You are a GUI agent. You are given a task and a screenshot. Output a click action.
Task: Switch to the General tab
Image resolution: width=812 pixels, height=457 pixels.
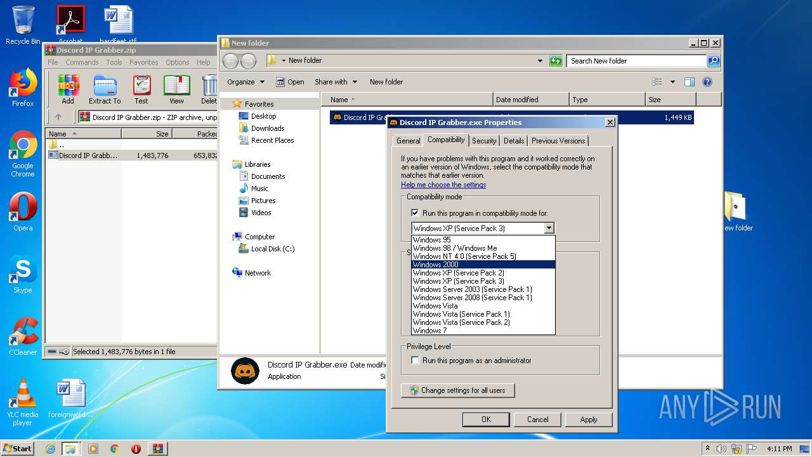click(408, 141)
